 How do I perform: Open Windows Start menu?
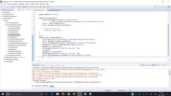tap(2, 94)
